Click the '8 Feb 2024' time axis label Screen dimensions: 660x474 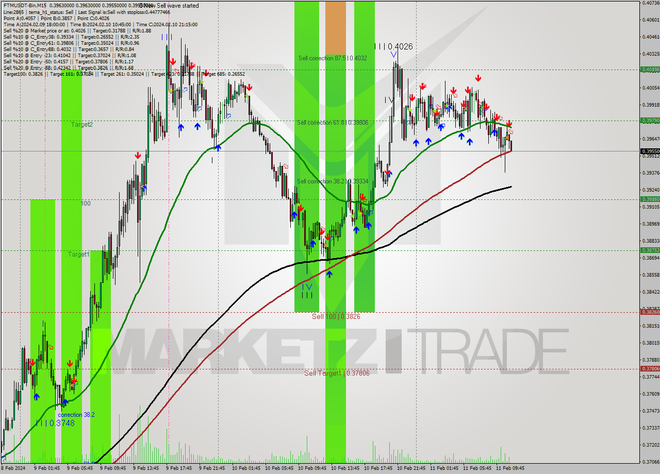click(x=13, y=468)
